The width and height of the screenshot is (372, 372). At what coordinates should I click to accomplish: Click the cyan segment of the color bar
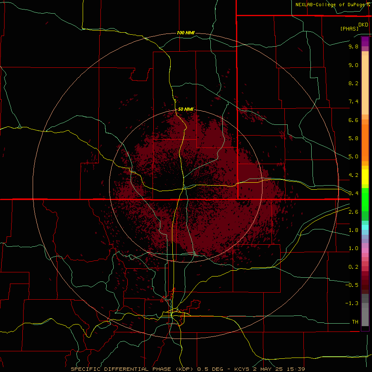[x=365, y=227]
